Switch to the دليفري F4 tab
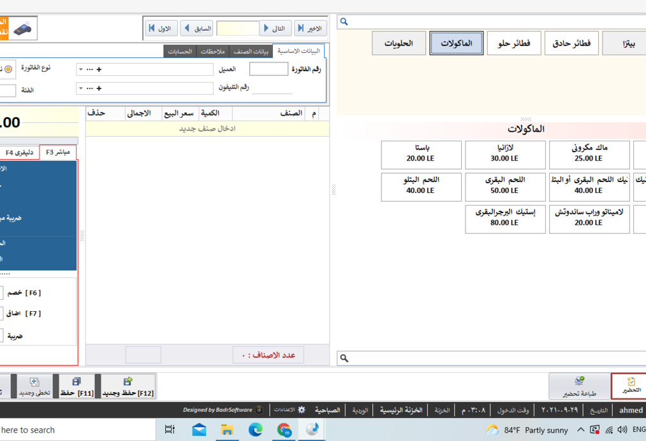 point(20,153)
